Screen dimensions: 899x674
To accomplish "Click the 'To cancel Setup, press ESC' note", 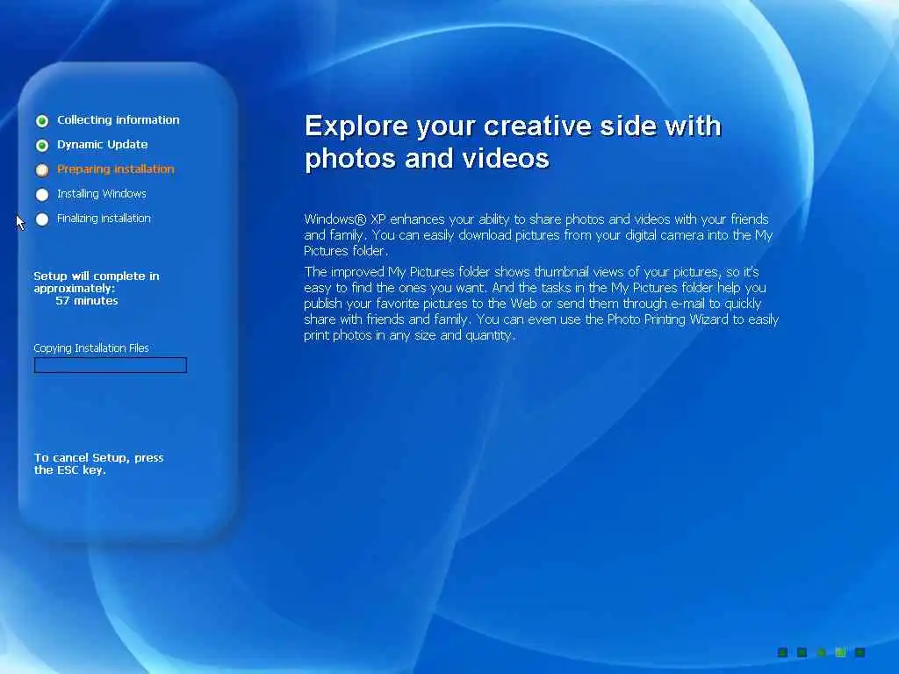I will (x=98, y=463).
